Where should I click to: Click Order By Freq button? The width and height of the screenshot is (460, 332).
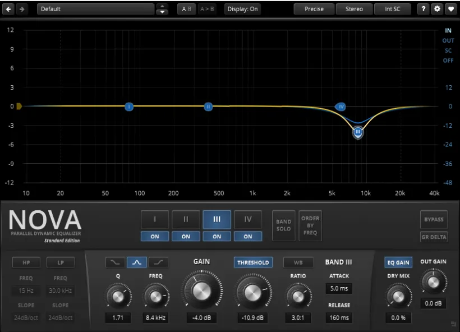click(310, 225)
